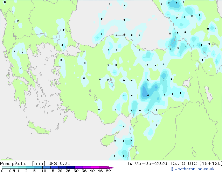Click the '6' value in darkest blue area
The height and width of the screenshot is (172, 222).
(x=148, y=95)
